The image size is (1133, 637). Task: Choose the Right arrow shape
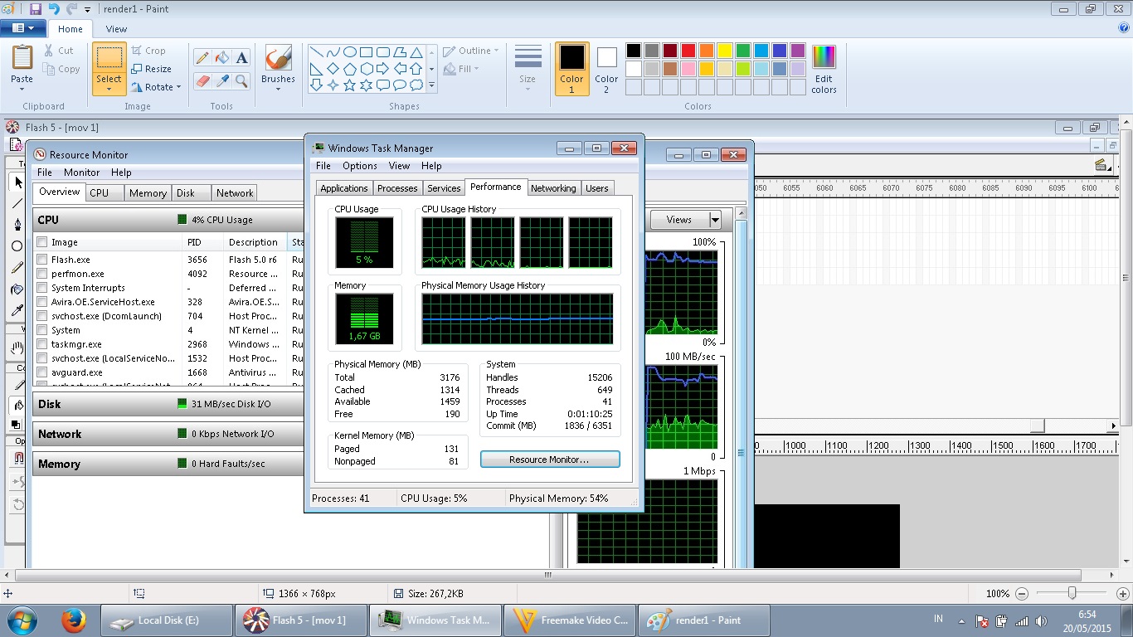[383, 68]
